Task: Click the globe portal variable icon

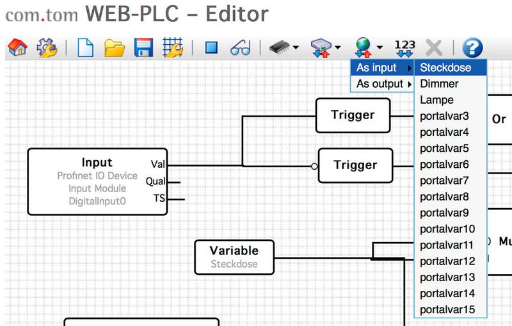Action: [x=363, y=47]
